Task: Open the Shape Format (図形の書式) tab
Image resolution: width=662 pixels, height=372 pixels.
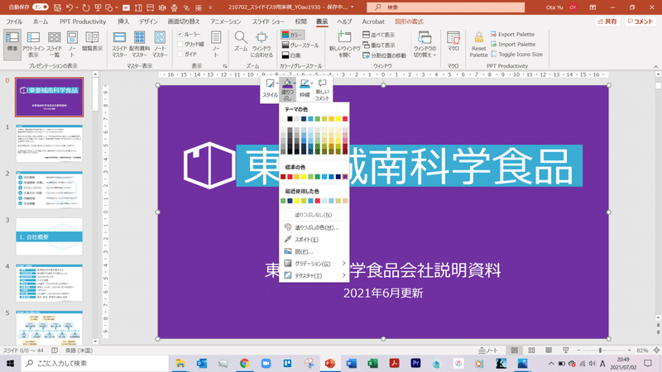Action: [x=409, y=21]
